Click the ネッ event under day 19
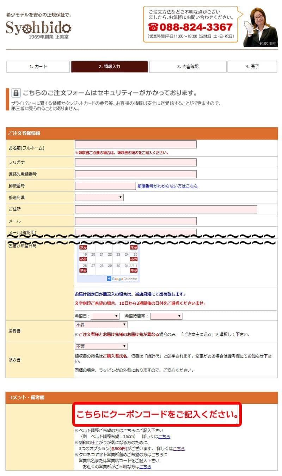The width and height of the screenshot is (282, 476). click(x=83, y=259)
